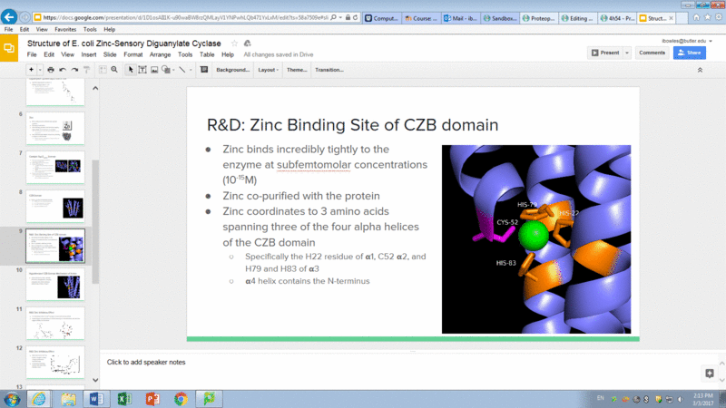This screenshot has width=726, height=408.
Task: Open Word from the Windows taskbar
Action: (97, 397)
